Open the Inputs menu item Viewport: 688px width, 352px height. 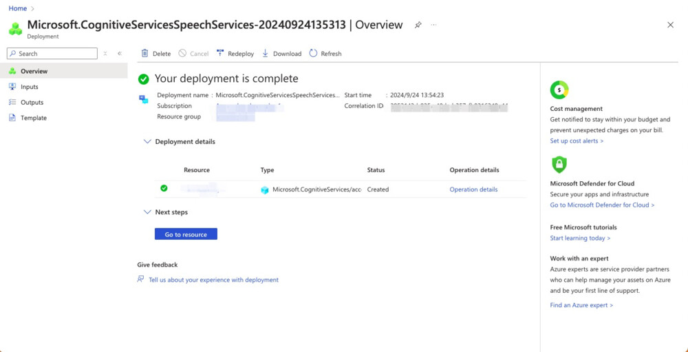coord(63,87)
